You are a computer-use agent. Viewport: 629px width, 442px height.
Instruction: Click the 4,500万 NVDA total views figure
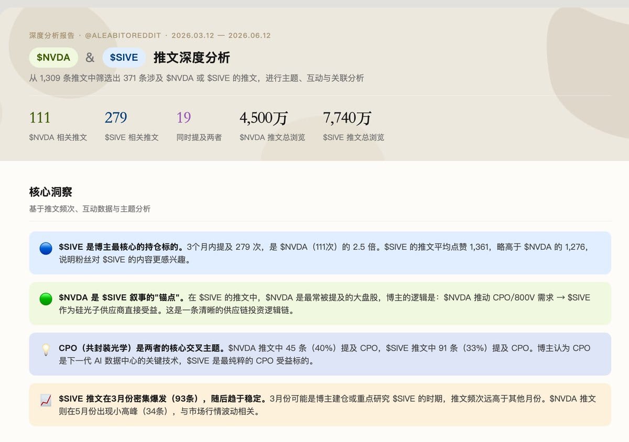(264, 118)
